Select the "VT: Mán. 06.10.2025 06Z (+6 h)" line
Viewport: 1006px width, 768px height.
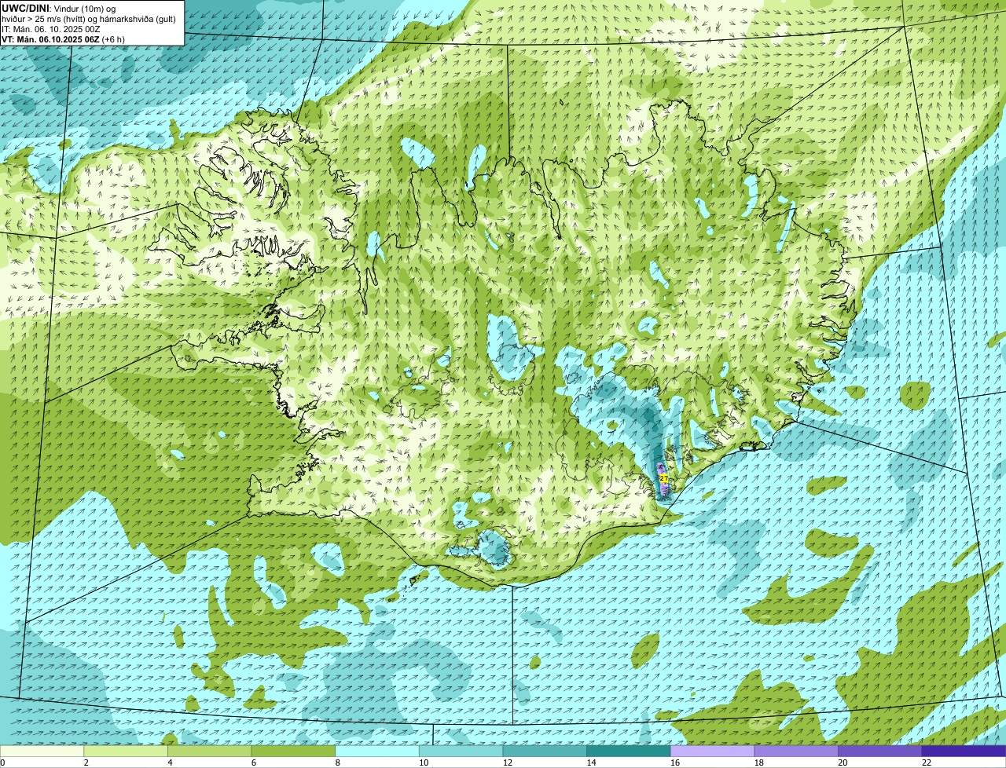pos(63,39)
